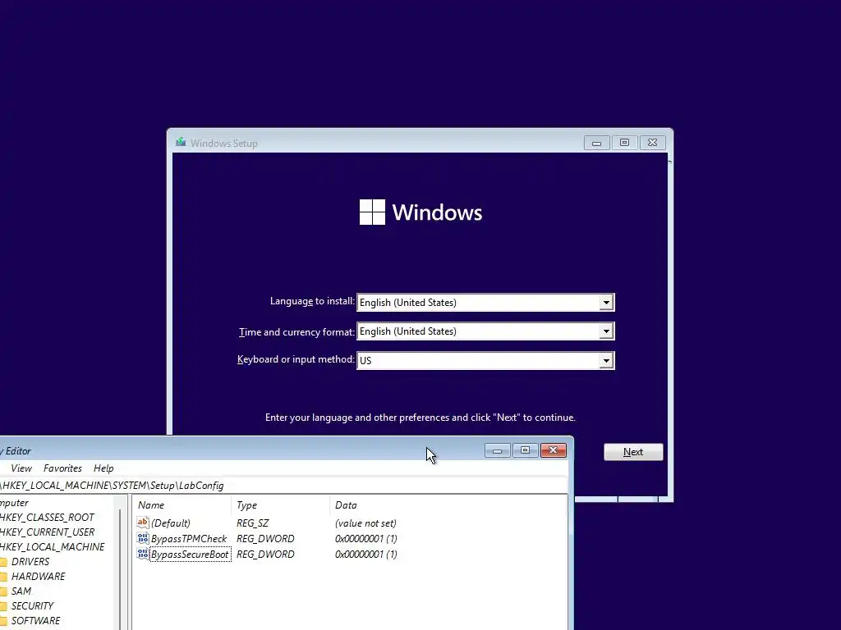Click the Windows logo in Setup
Viewport: 841px width, 630px height.
[372, 212]
